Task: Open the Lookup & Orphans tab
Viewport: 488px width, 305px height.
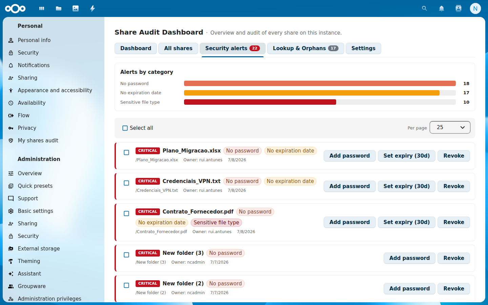Action: (x=306, y=48)
